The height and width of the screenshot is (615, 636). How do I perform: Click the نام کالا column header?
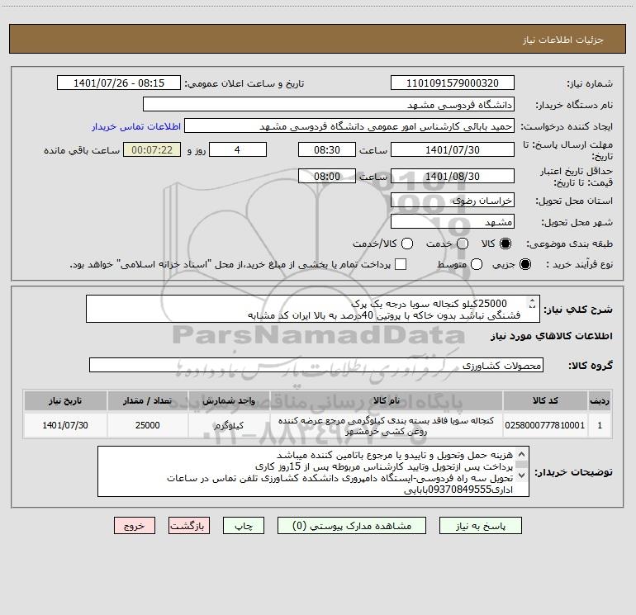[387, 400]
